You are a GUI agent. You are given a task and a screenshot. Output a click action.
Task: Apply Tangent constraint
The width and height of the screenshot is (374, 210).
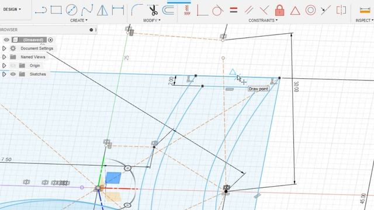click(217, 10)
